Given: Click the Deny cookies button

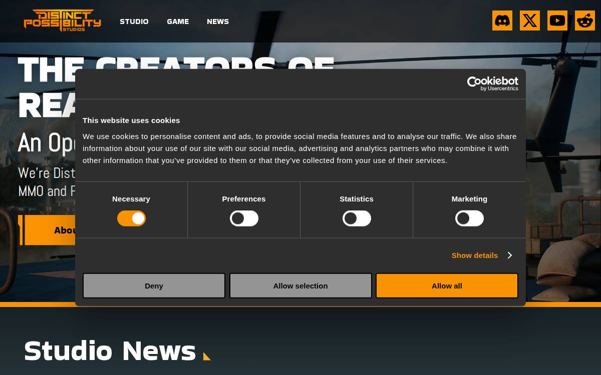Looking at the screenshot, I should coord(154,285).
